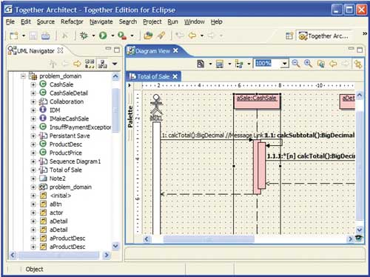Click the diagram horizontal scrollbar thumb
Screen dimensions: 370x277
click(x=209, y=239)
